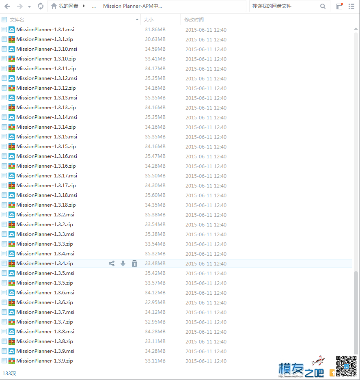Switch list view mode icon
This screenshot has width=360, height=380.
click(351, 6)
